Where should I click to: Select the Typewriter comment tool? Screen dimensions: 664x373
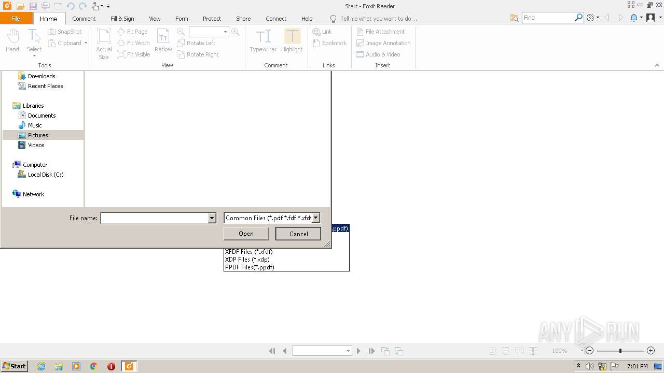(x=263, y=40)
